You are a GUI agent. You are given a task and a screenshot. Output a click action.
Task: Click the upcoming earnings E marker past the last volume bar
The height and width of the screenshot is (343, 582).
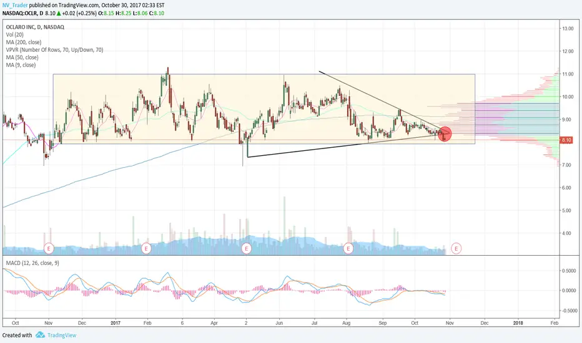[x=456, y=248]
